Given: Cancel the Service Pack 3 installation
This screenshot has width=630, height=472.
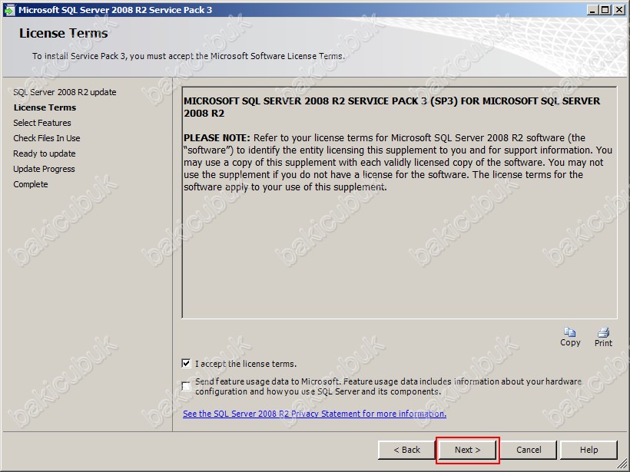Looking at the screenshot, I should [529, 450].
